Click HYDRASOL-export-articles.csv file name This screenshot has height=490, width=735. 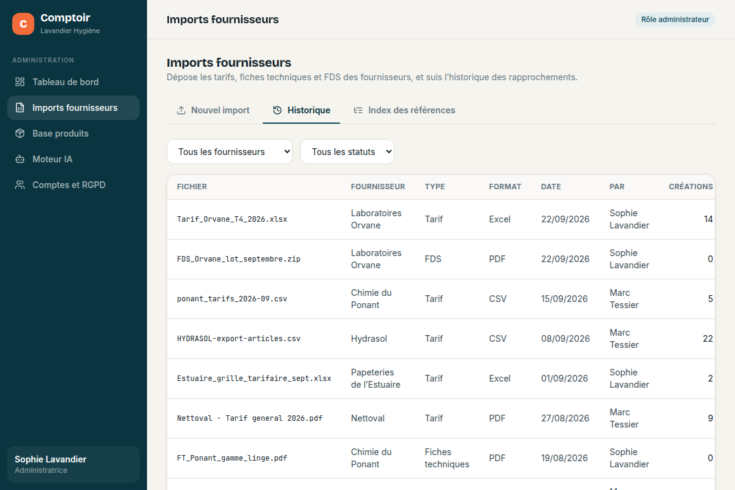tap(239, 339)
